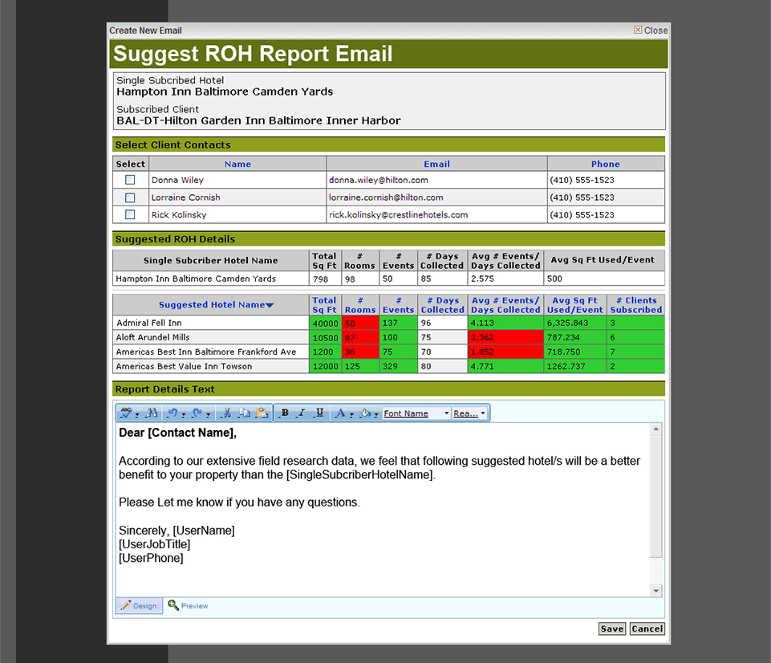
Task: Select the Admiral Fell Inn row name
Action: click(x=149, y=323)
